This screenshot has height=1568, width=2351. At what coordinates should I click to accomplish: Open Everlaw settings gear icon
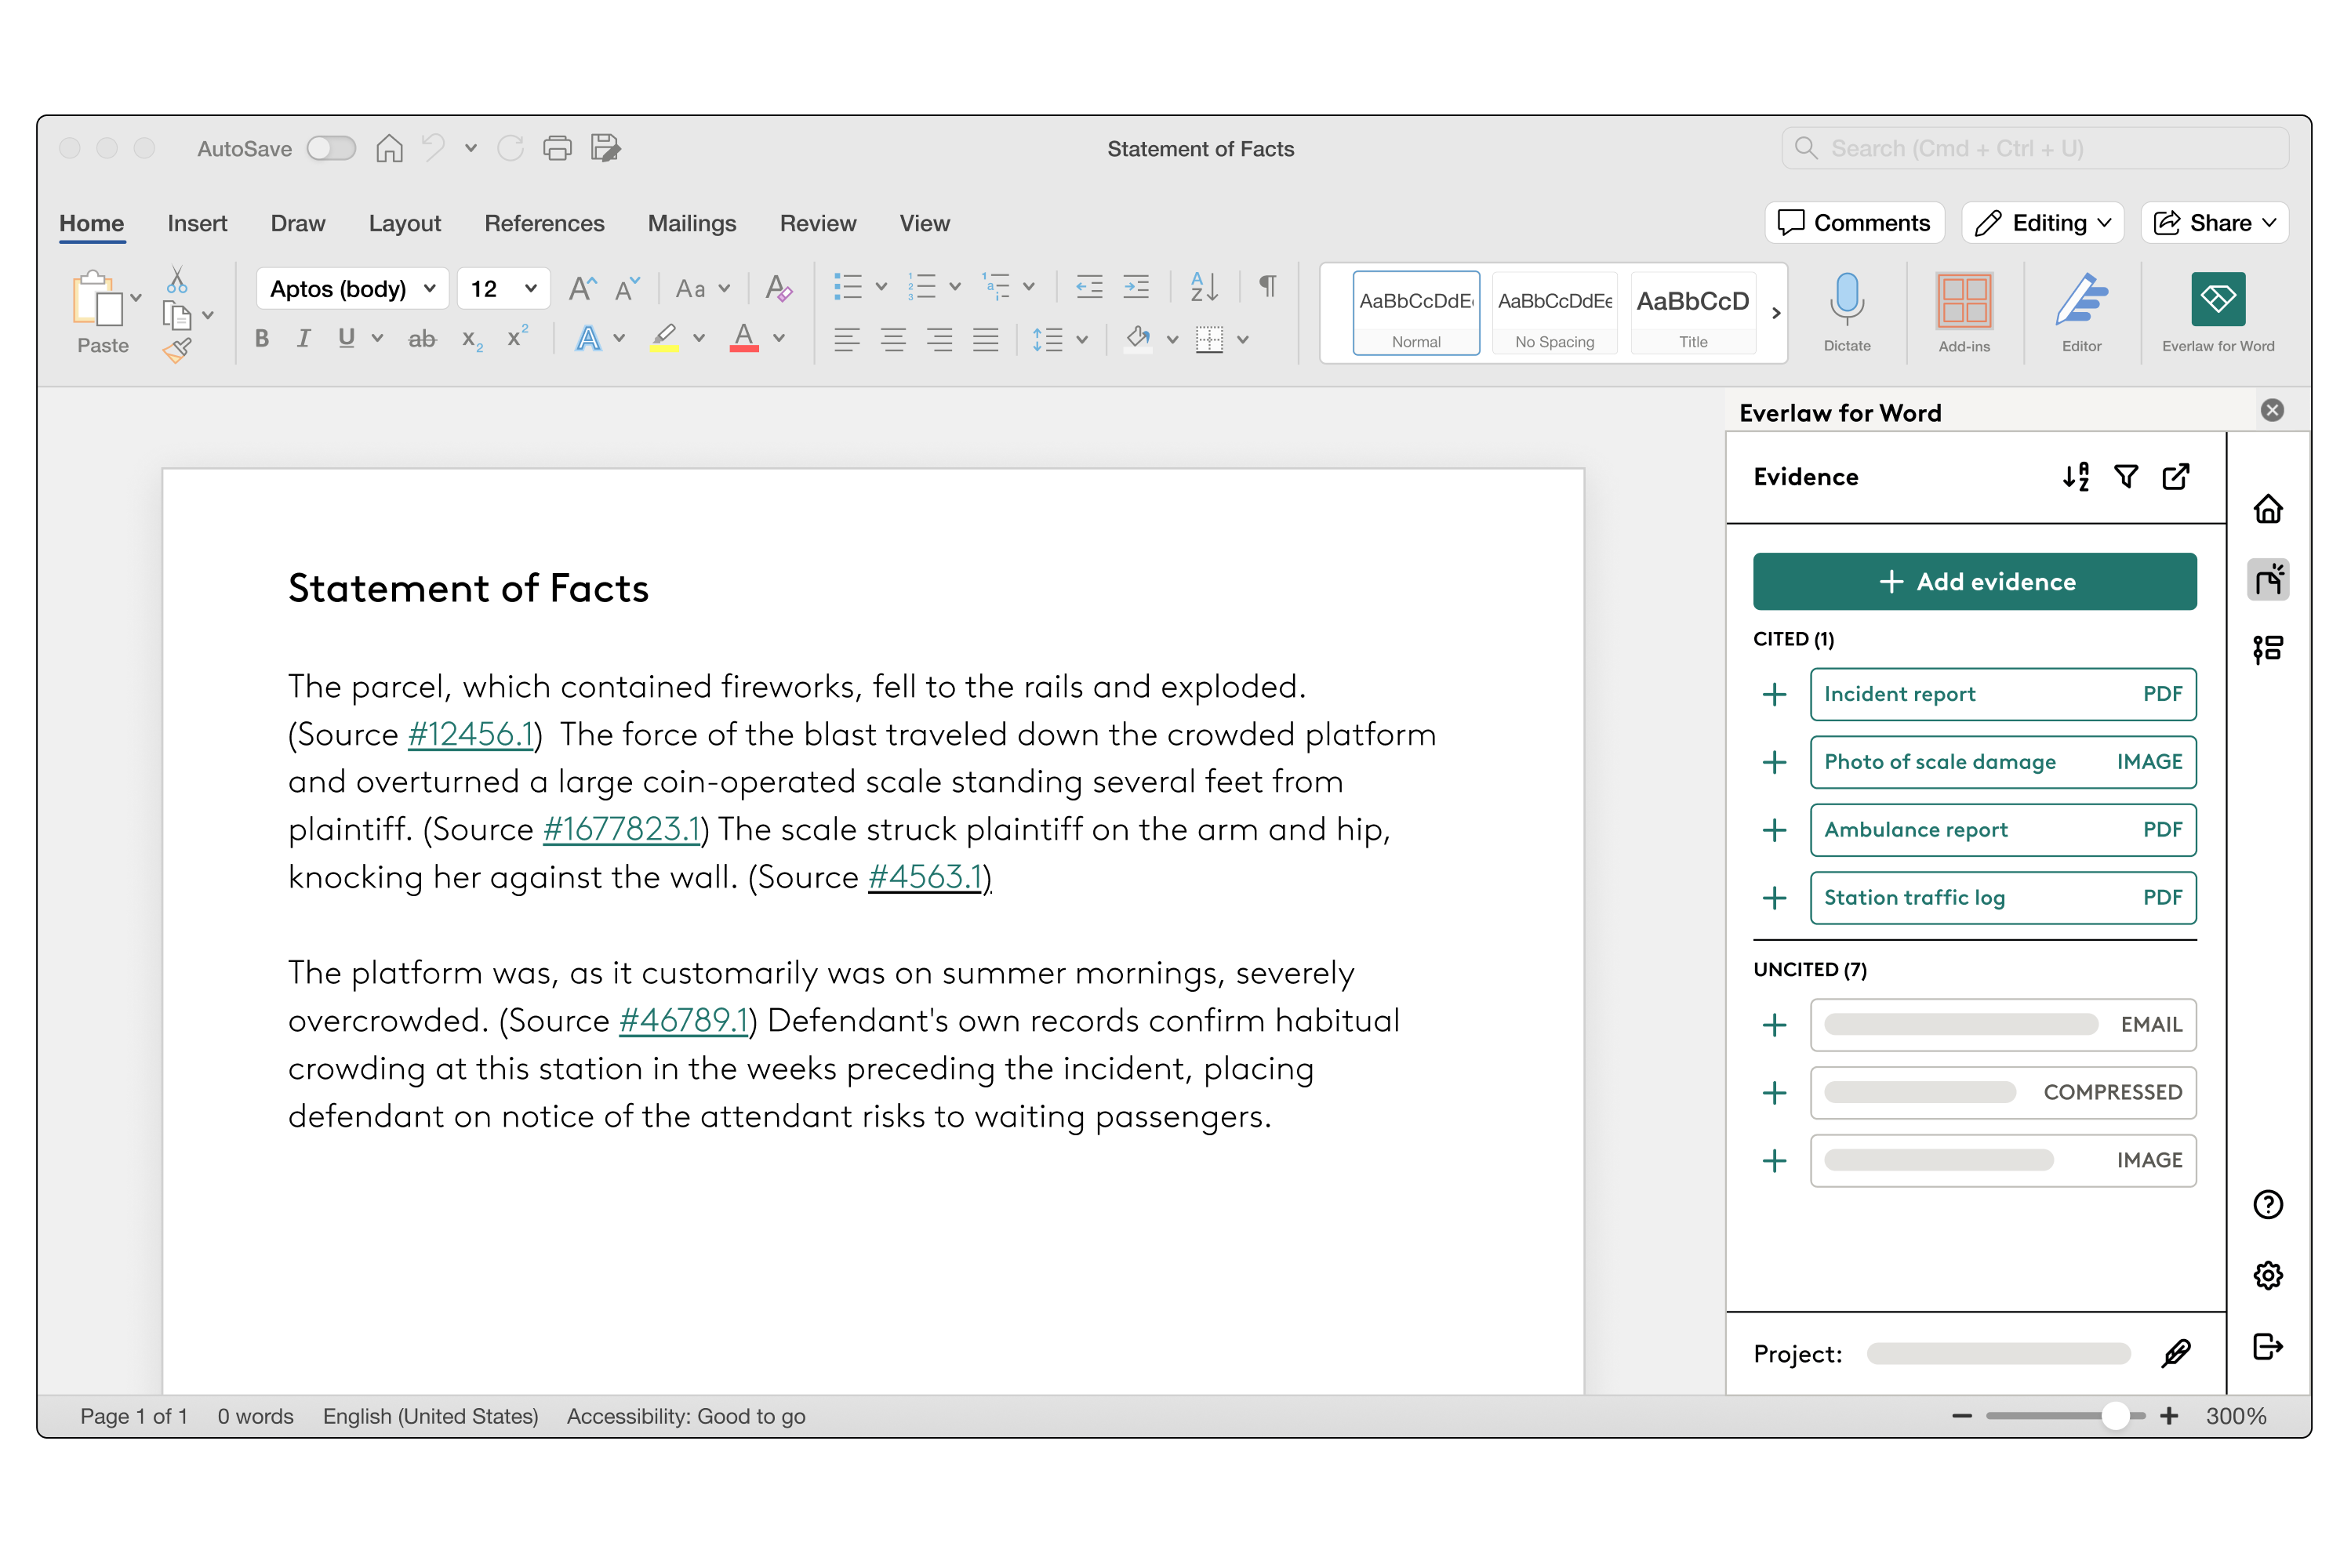tap(2267, 1275)
